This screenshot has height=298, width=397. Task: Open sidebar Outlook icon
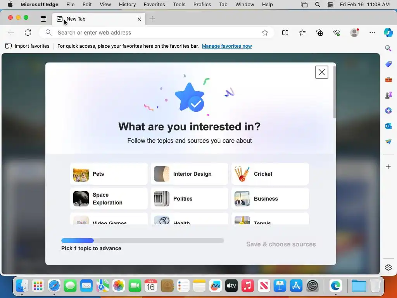coord(388,126)
